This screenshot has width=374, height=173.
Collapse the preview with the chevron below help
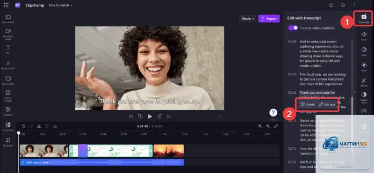coord(273,120)
